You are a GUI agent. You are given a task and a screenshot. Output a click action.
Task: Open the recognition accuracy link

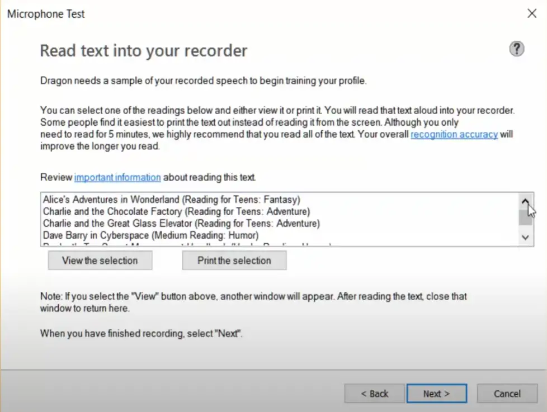(454, 135)
